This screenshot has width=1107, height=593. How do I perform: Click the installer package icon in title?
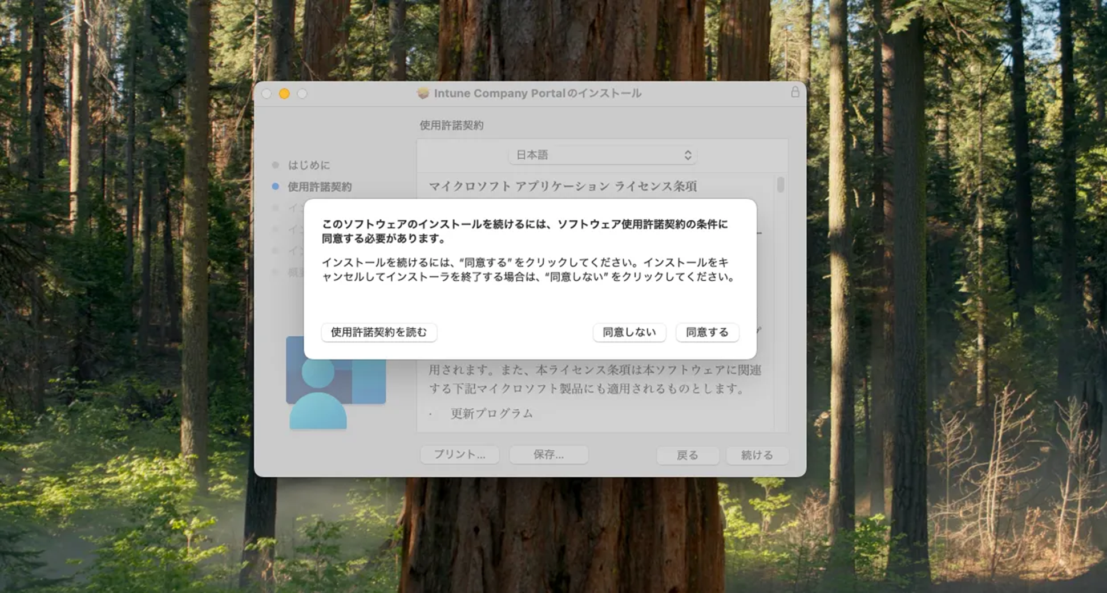pyautogui.click(x=423, y=93)
